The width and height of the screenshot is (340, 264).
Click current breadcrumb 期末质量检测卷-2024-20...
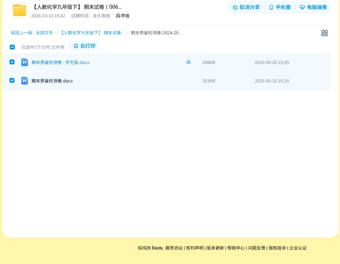(156, 33)
